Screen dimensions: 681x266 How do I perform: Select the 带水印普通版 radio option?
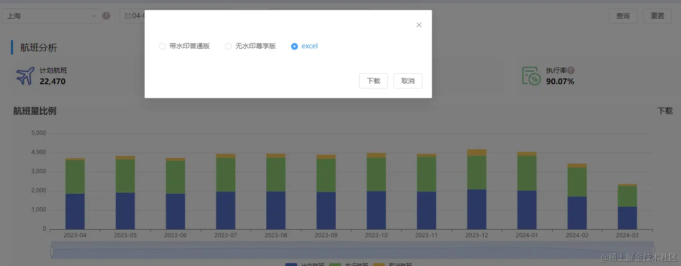click(184, 46)
